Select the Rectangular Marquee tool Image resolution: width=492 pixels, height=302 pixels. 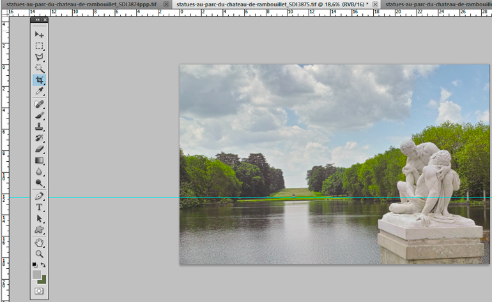39,46
